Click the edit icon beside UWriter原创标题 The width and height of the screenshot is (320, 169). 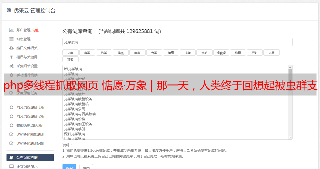11,143
